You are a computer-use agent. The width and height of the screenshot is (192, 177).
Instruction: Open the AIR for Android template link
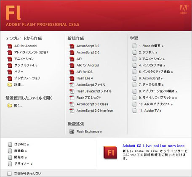click(x=25, y=46)
